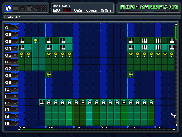Viewport: 182px width, 137px height.
Task: Click the stop square toolbar icon
Action: click(137, 7)
